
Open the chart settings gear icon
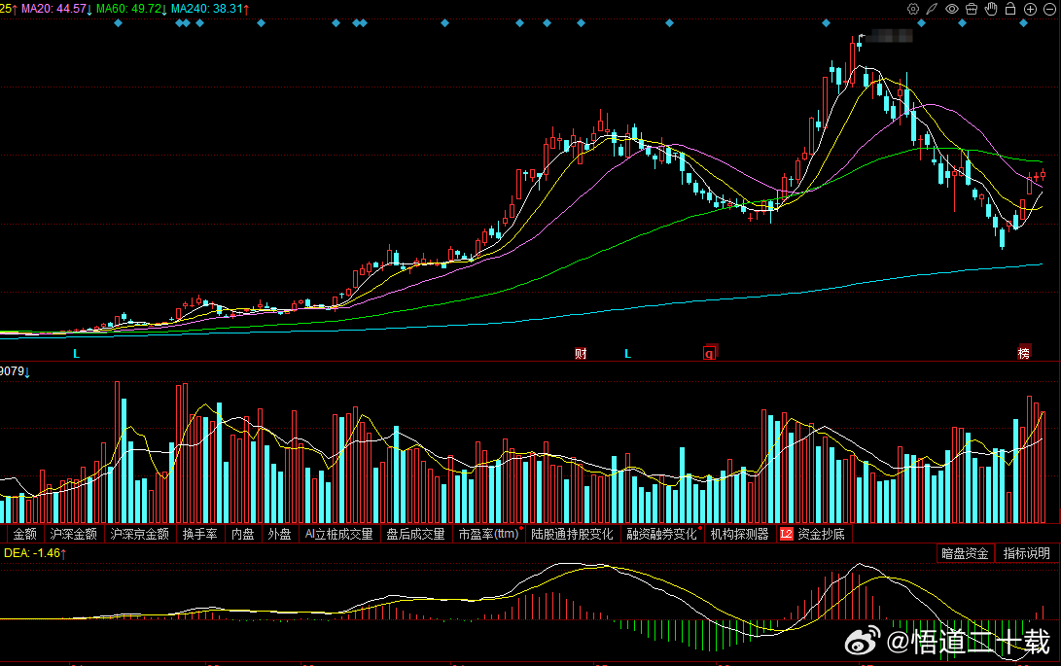[x=913, y=9]
